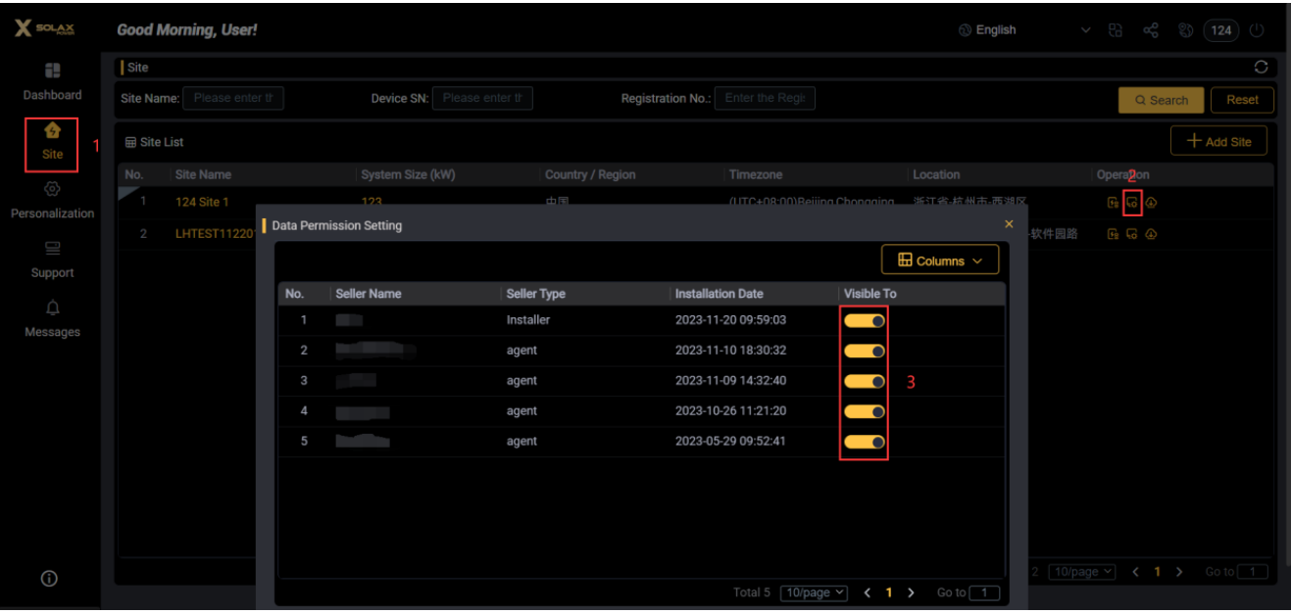Click the Search button

pos(1161,100)
